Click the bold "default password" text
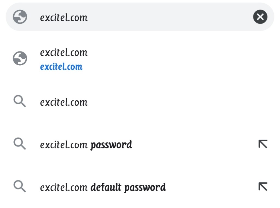 point(128,187)
